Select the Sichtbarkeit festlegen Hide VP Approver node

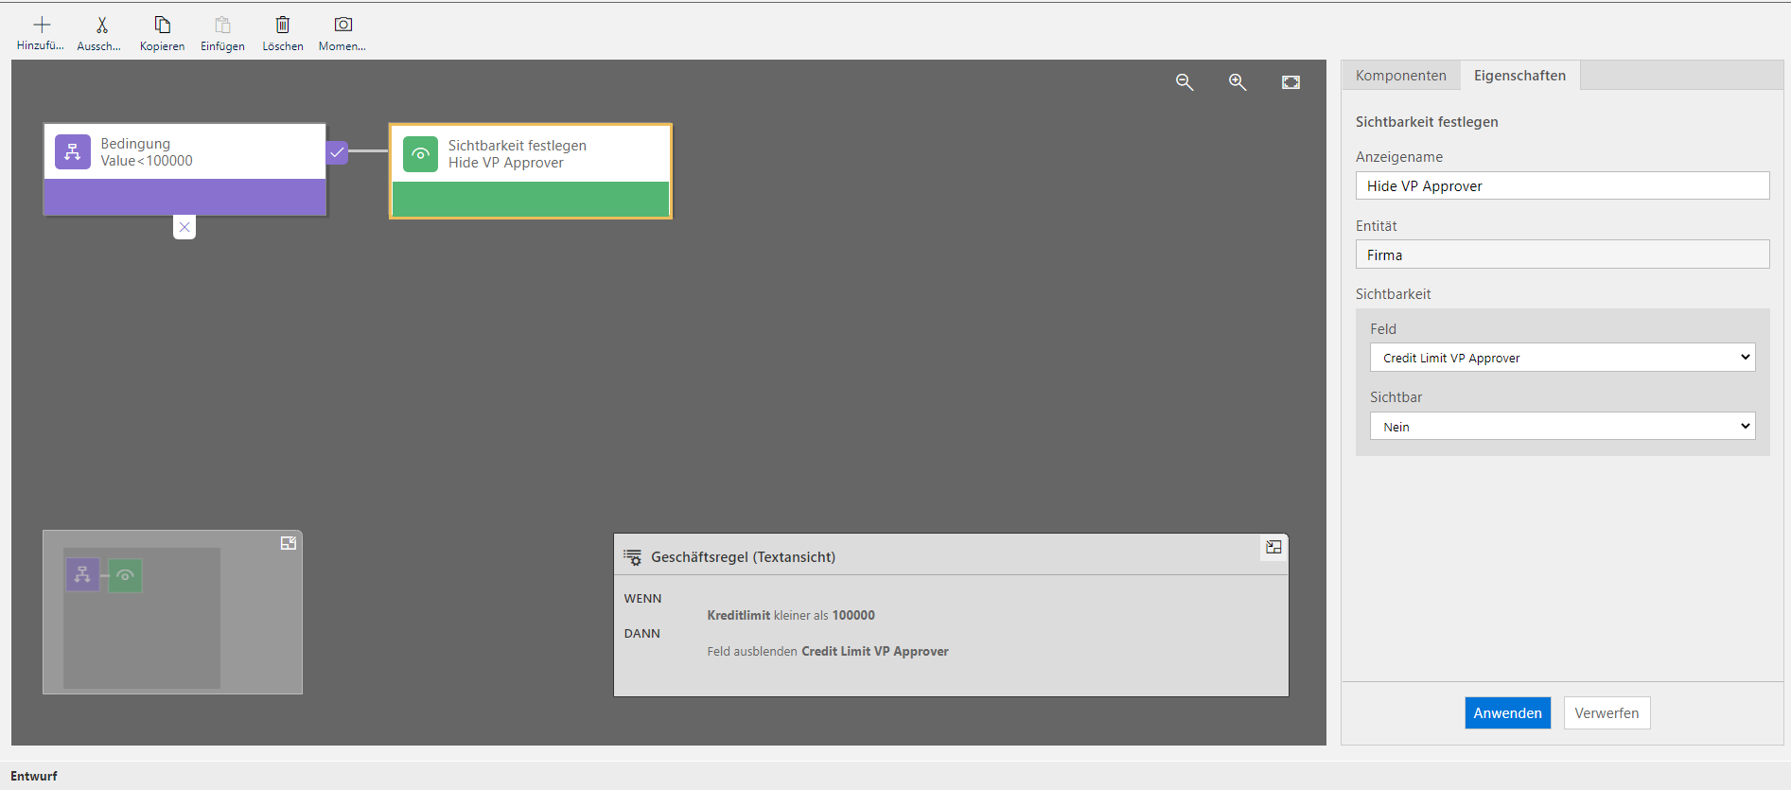coord(531,171)
